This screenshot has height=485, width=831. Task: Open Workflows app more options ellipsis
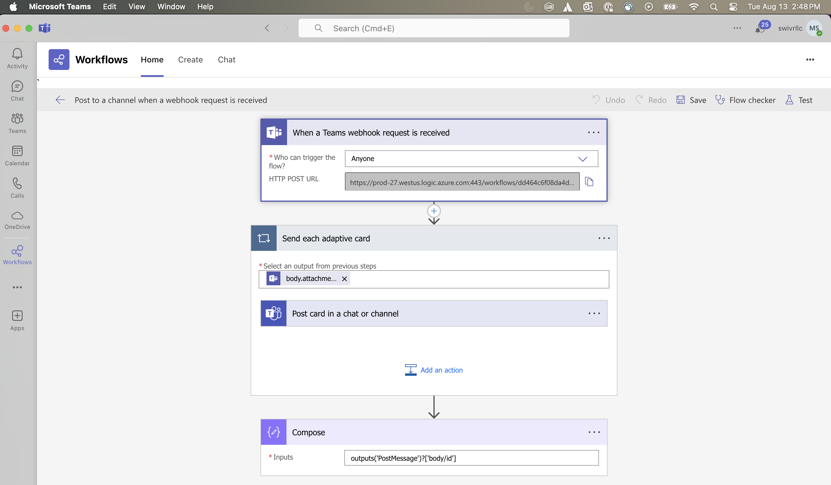tap(810, 60)
